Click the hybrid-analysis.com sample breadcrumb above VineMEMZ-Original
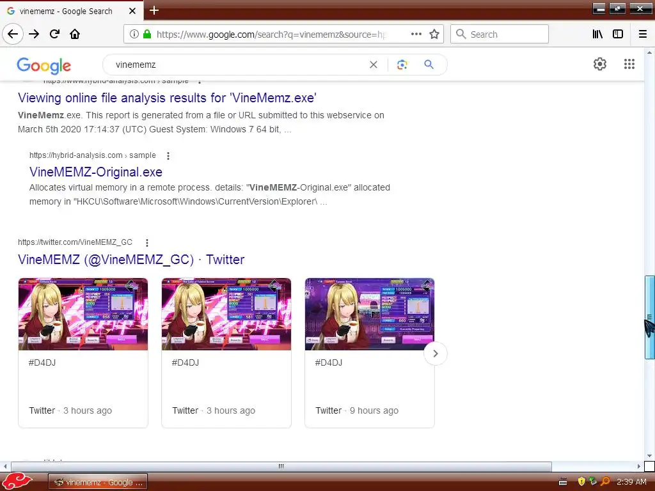 (x=92, y=155)
